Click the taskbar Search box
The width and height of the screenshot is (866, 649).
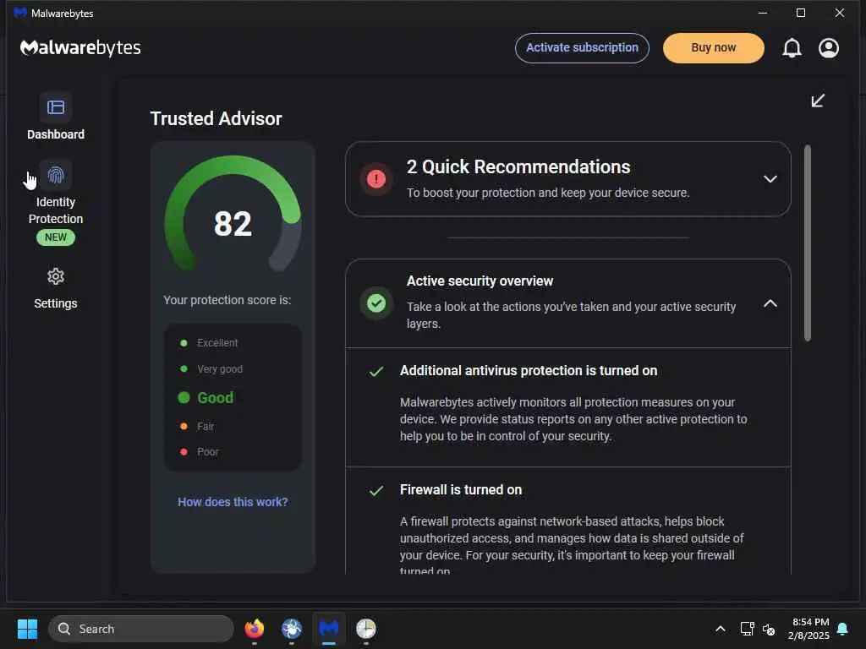point(141,629)
